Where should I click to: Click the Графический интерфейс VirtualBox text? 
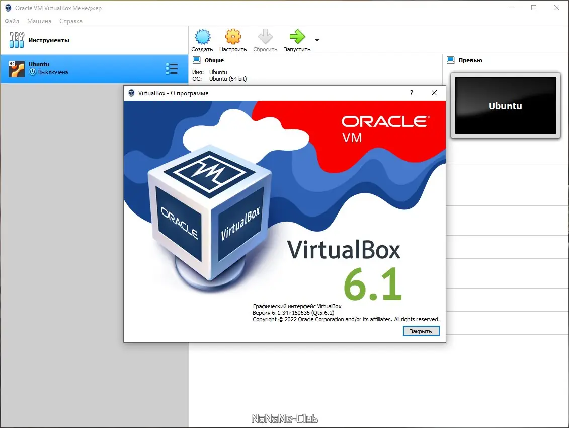point(297,306)
